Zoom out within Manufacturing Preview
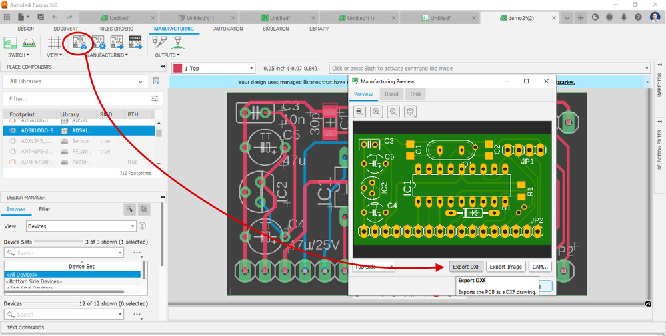The height and width of the screenshot is (336, 666). pos(393,112)
